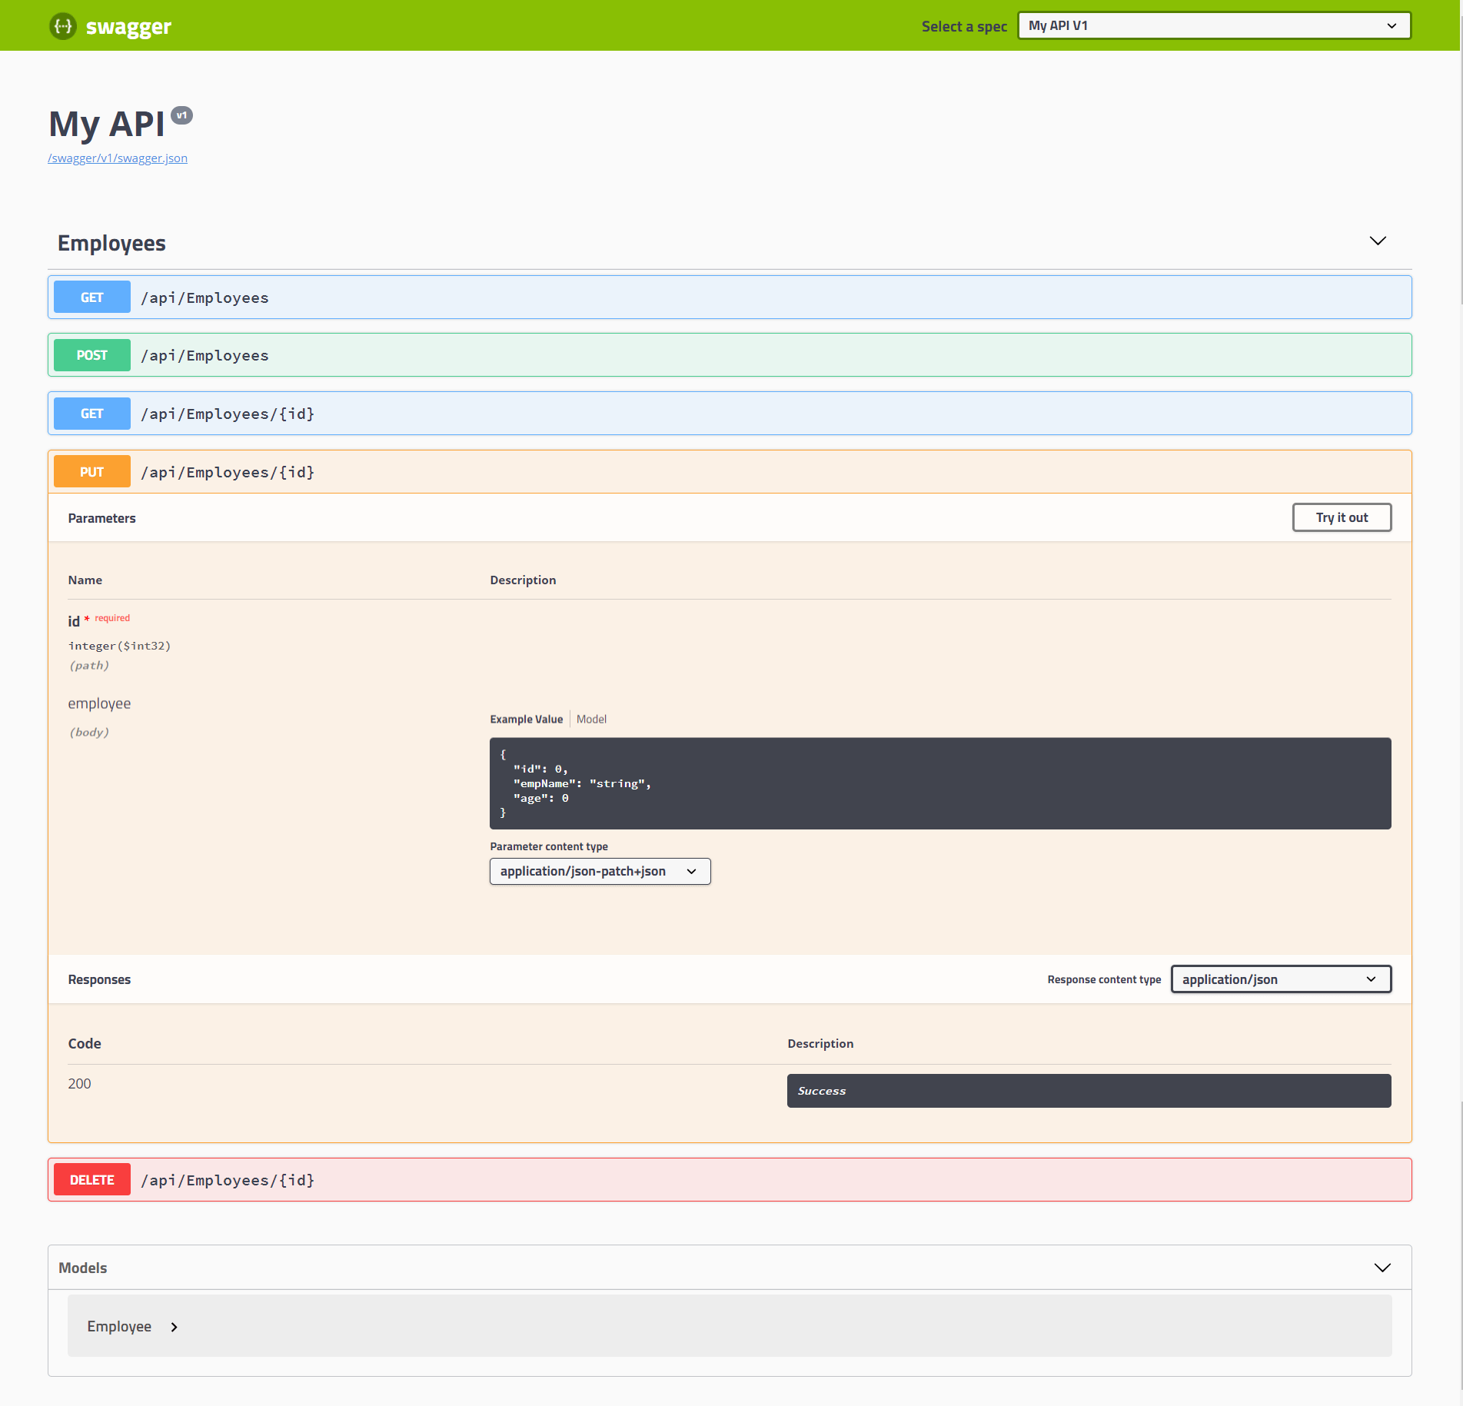Switch to the Example Value tab

coord(527,720)
